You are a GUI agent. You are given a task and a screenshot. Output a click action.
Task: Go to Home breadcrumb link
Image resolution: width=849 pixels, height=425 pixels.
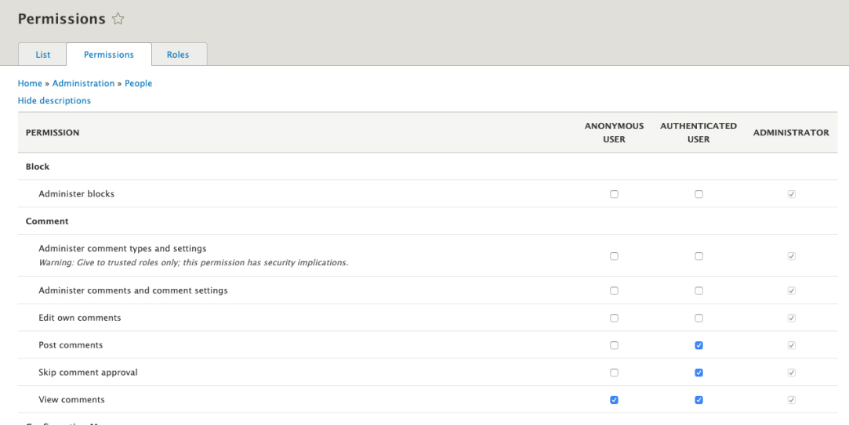30,83
